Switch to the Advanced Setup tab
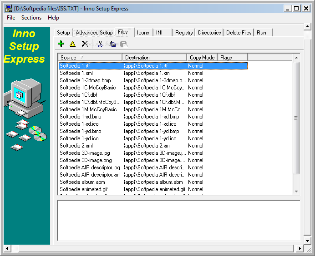 94,32
